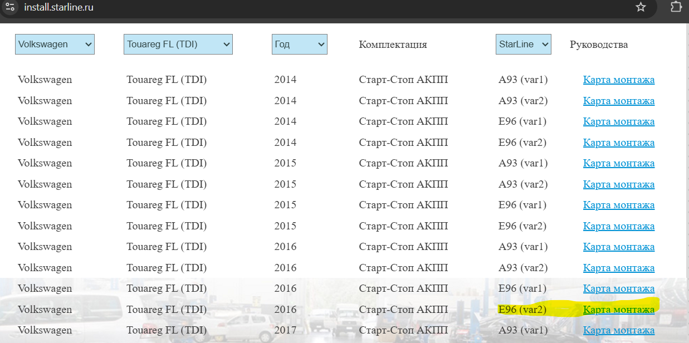Image resolution: width=689 pixels, height=343 pixels.
Task: Open Карта монтажа for 2014 A93 (var1)
Action: pyautogui.click(x=618, y=80)
